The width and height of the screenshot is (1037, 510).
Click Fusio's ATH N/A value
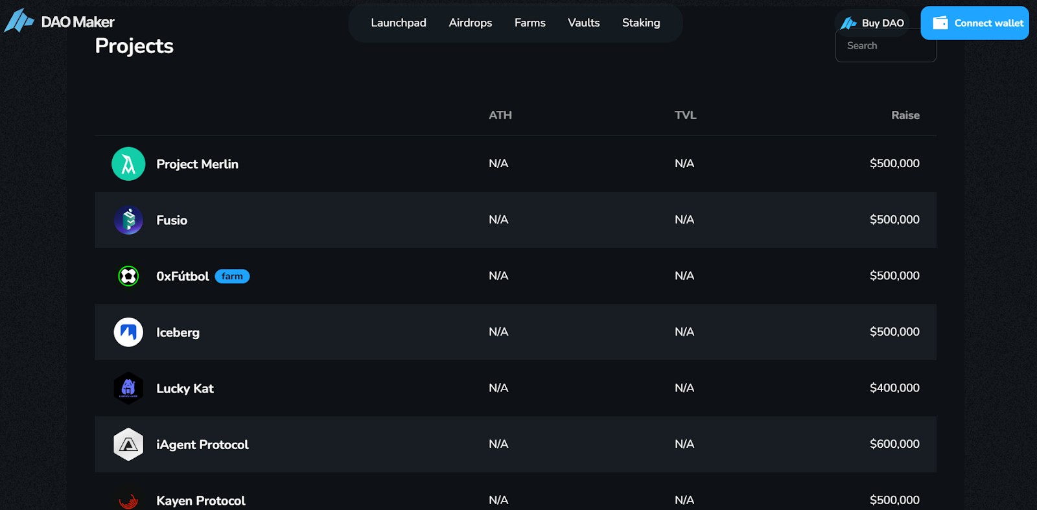pyautogui.click(x=498, y=220)
